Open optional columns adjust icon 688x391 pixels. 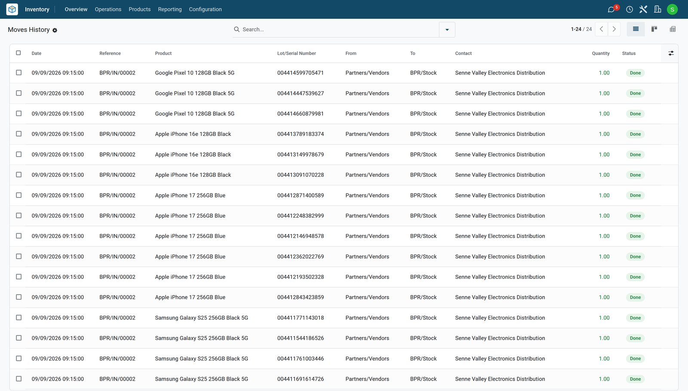point(671,53)
